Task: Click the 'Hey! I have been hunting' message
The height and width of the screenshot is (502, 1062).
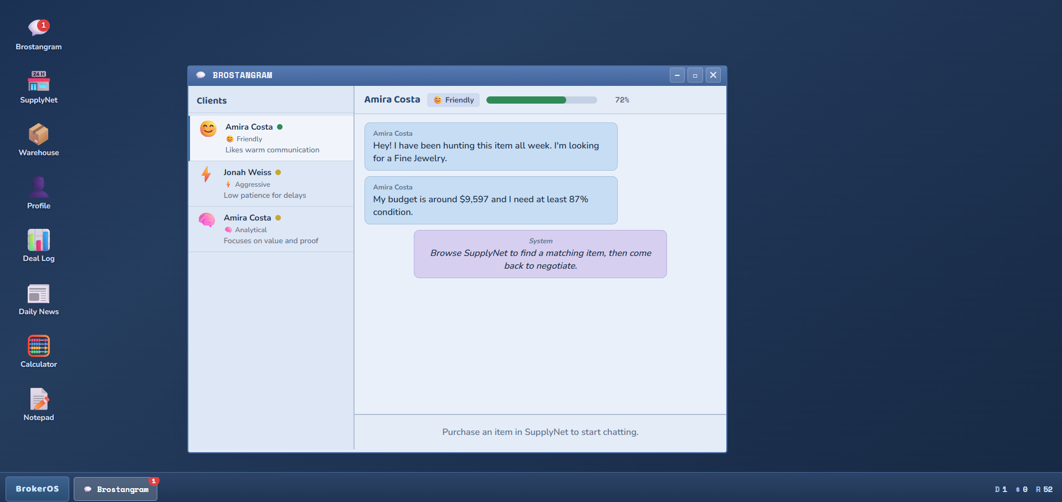Action: click(491, 146)
